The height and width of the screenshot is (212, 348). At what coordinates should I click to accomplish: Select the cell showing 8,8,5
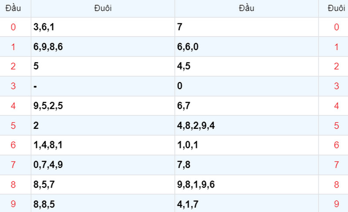click(103, 203)
